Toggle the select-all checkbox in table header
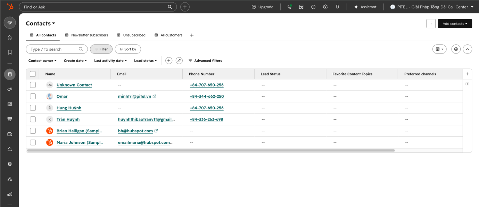The height and width of the screenshot is (207, 479). coord(33,74)
